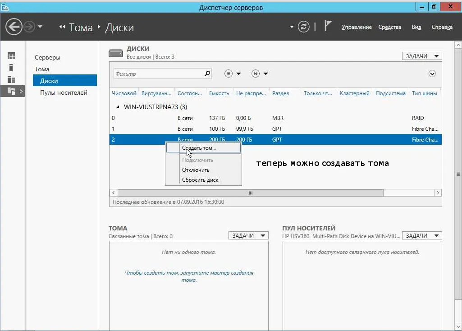The image size is (462, 331).
Task: Open the Dashboard icon in left sidebar
Action: (x=11, y=56)
